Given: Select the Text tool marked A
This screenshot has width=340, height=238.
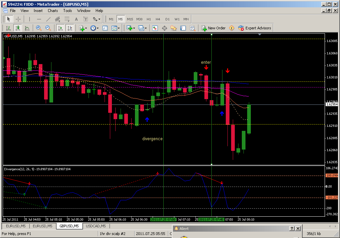Looking at the screenshot, I should point(76,19).
